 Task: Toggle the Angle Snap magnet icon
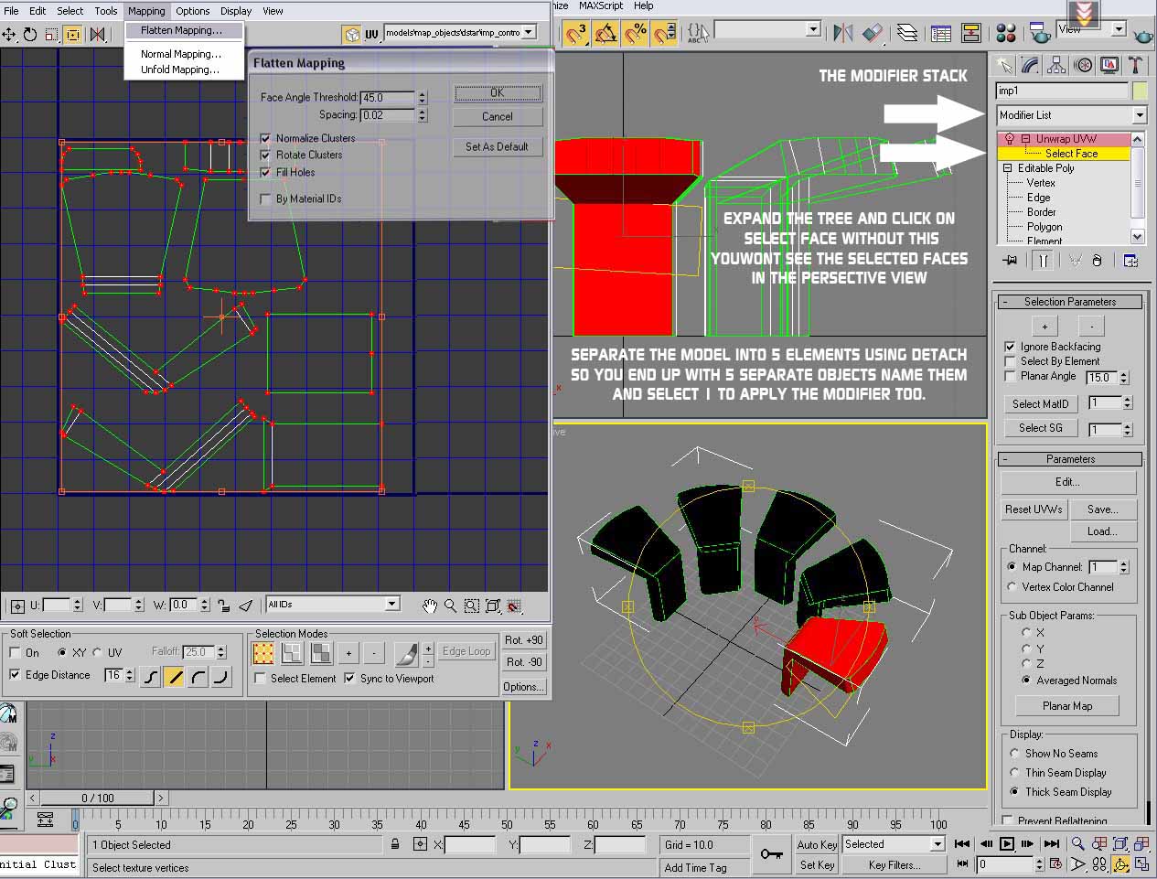(x=605, y=34)
